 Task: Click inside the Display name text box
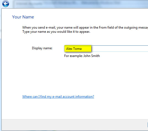coord(106,49)
